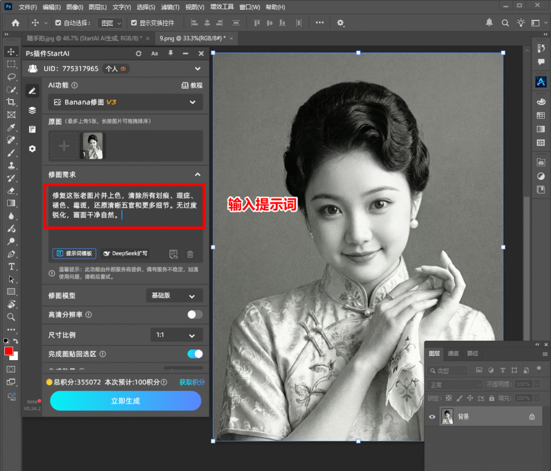The image size is (551, 471).
Task: Open the 增效工具 menu
Action: click(222, 7)
